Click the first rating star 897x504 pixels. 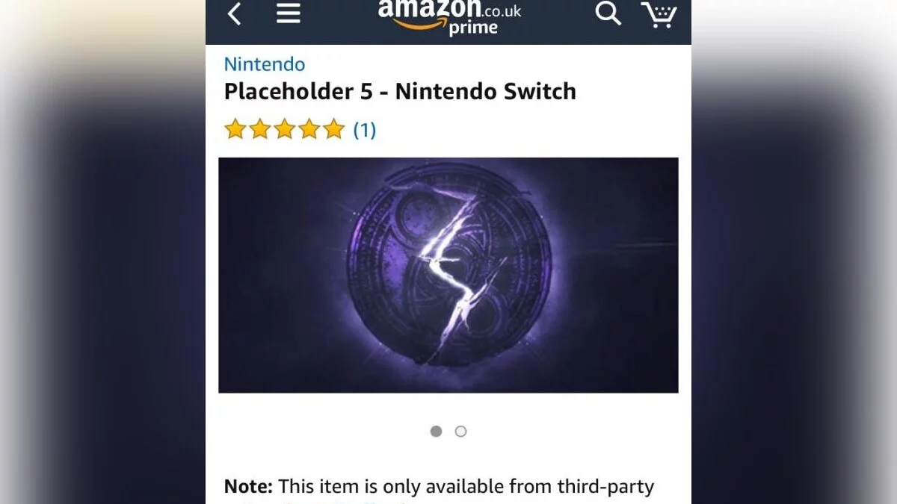click(235, 129)
